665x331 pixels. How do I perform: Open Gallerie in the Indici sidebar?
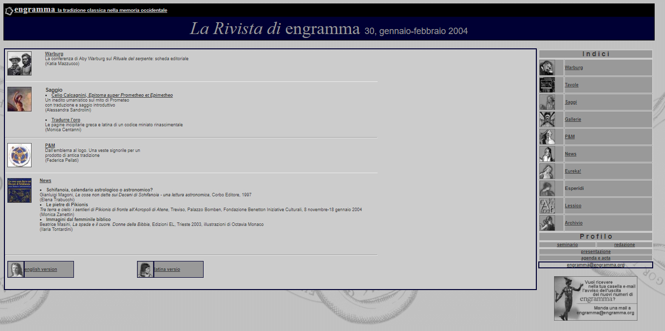(573, 119)
